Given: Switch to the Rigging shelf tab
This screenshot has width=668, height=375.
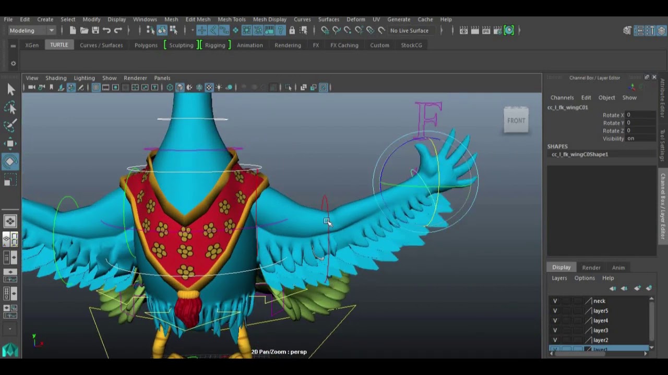Looking at the screenshot, I should coord(215,45).
